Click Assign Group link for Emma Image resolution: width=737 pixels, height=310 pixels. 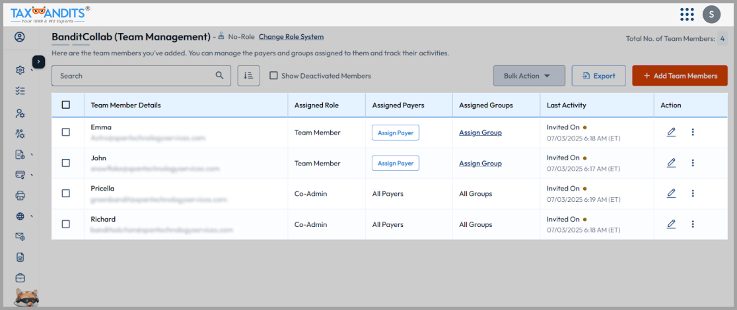[x=480, y=133]
